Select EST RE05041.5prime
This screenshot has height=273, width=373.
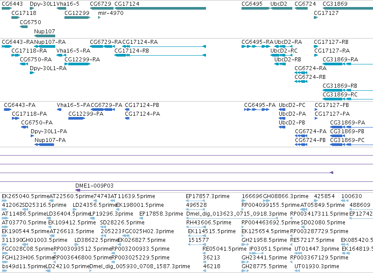[224, 249]
